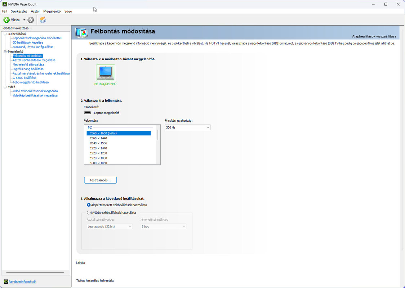Image resolution: width=405 pixels, height=288 pixels.
Task: Open 3D beállítások kezelése
Action: pyautogui.click(x=28, y=42)
